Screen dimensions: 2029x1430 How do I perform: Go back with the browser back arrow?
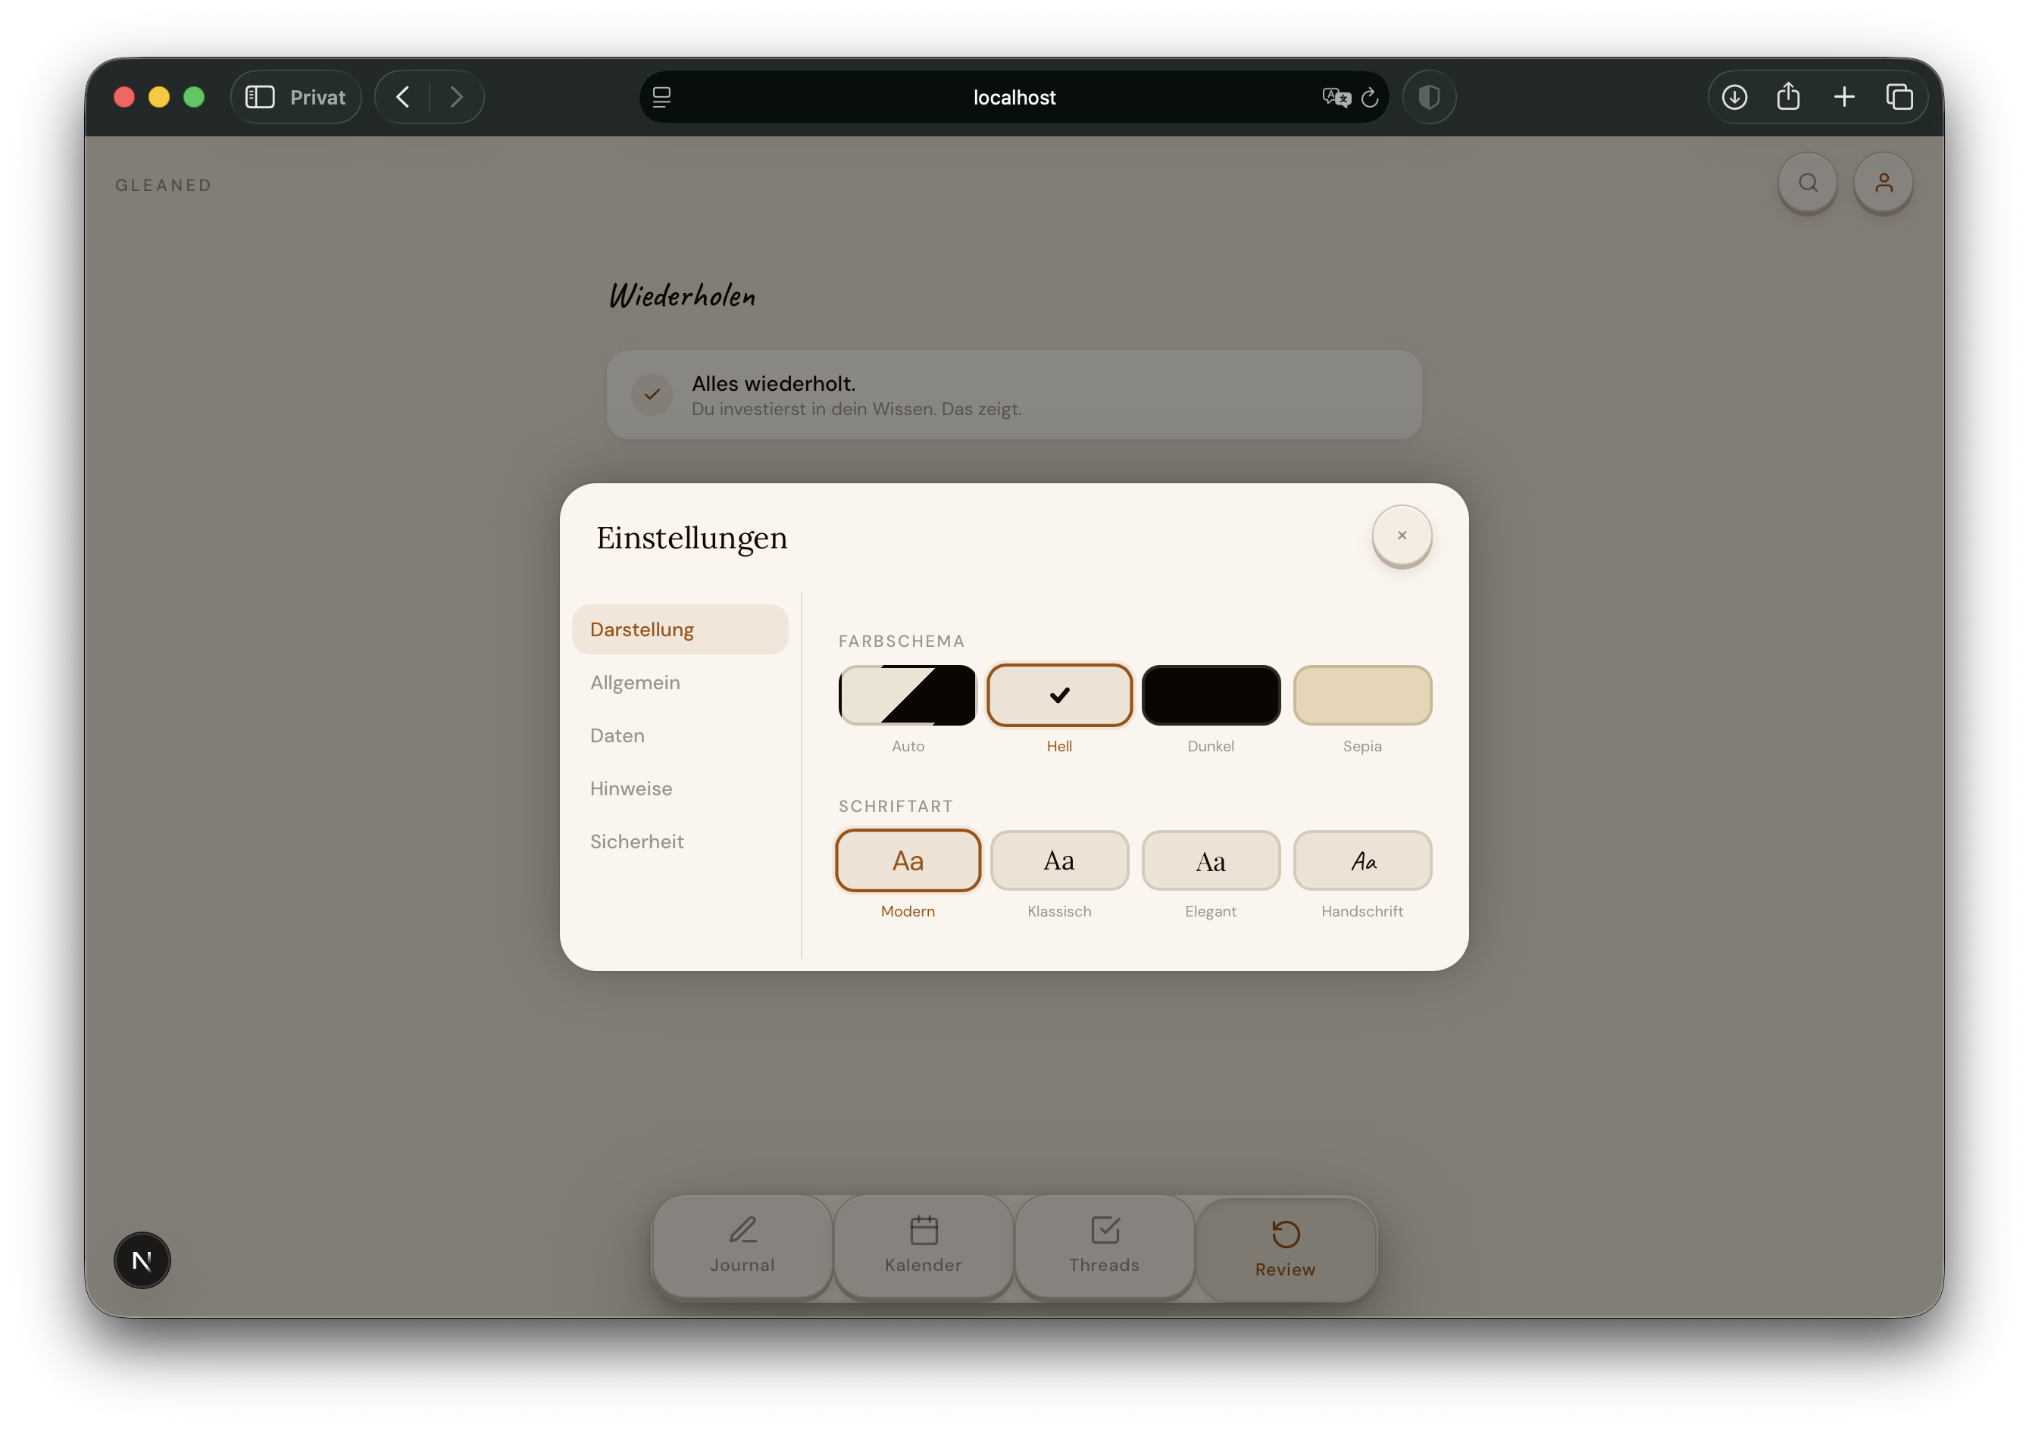coord(403,97)
